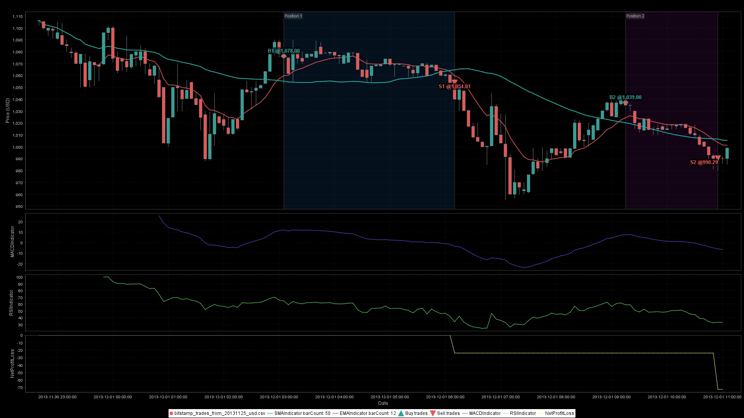744x418 pixels.
Task: Click red square icon beside bitstamp csv legend
Action: [171, 413]
